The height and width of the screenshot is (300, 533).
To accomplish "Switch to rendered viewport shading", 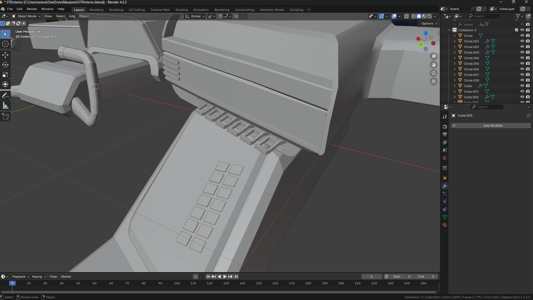I will pos(429,16).
